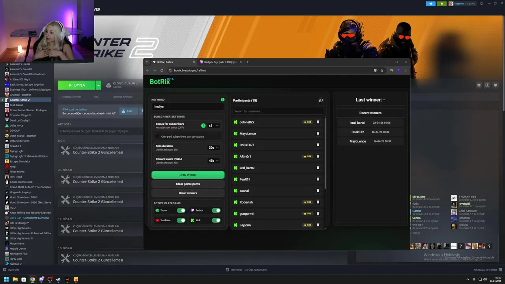Delete kral_kartal from the participants list
Image resolution: width=505 pixels, height=284 pixels.
[318, 168]
